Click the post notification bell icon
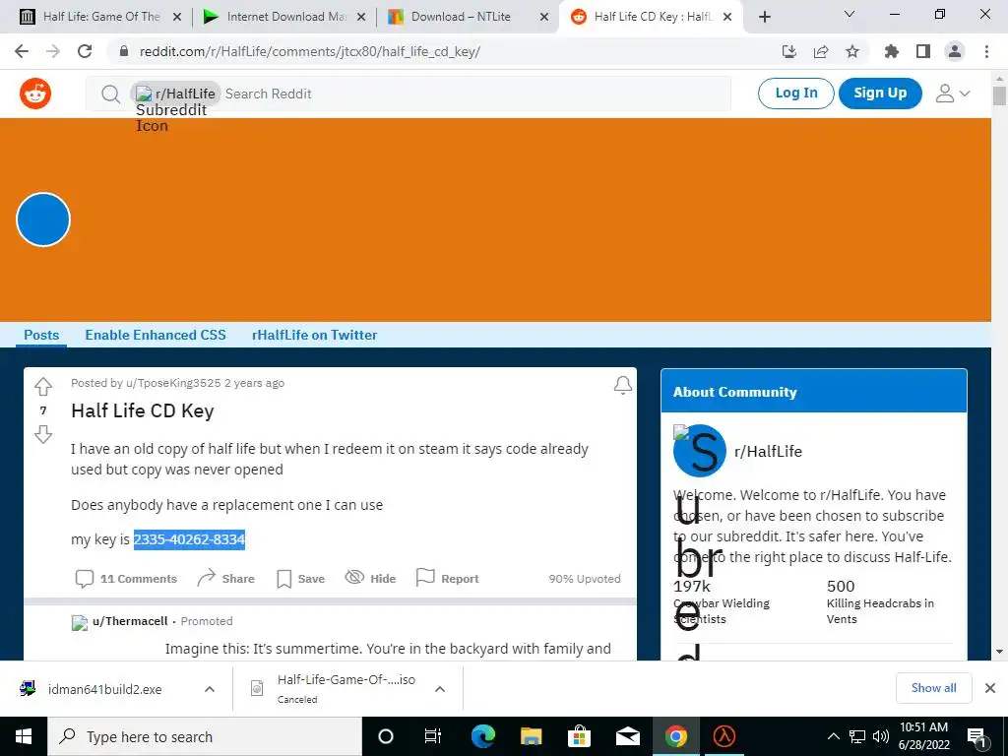 click(x=622, y=385)
